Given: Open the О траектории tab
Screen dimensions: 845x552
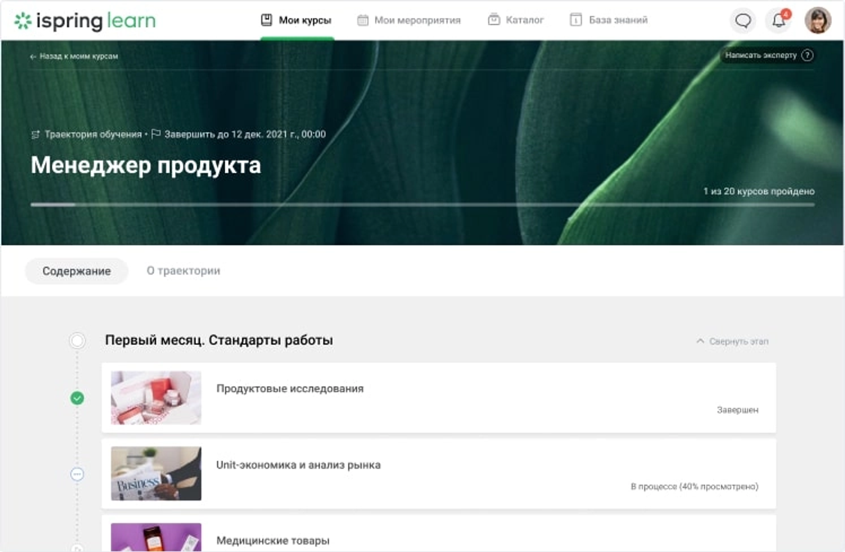Looking at the screenshot, I should [183, 271].
